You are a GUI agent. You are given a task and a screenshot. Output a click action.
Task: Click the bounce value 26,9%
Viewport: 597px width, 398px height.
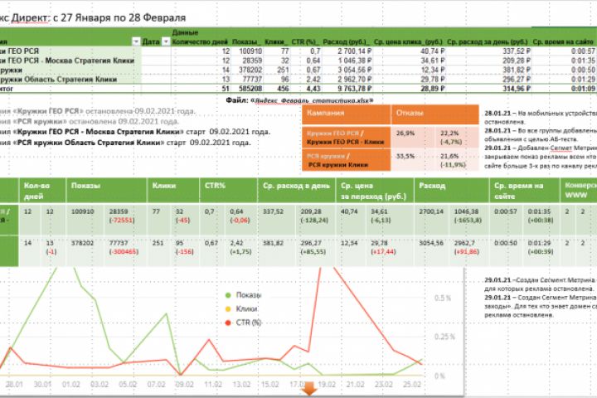click(x=405, y=133)
